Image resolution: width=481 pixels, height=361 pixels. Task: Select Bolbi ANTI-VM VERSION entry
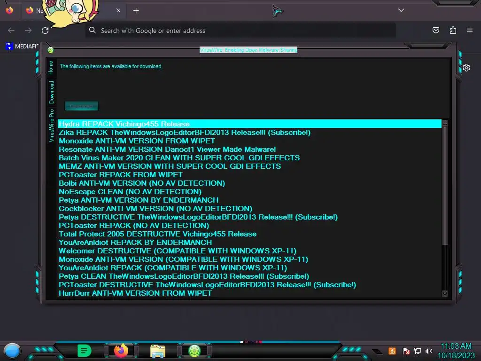tap(249, 183)
